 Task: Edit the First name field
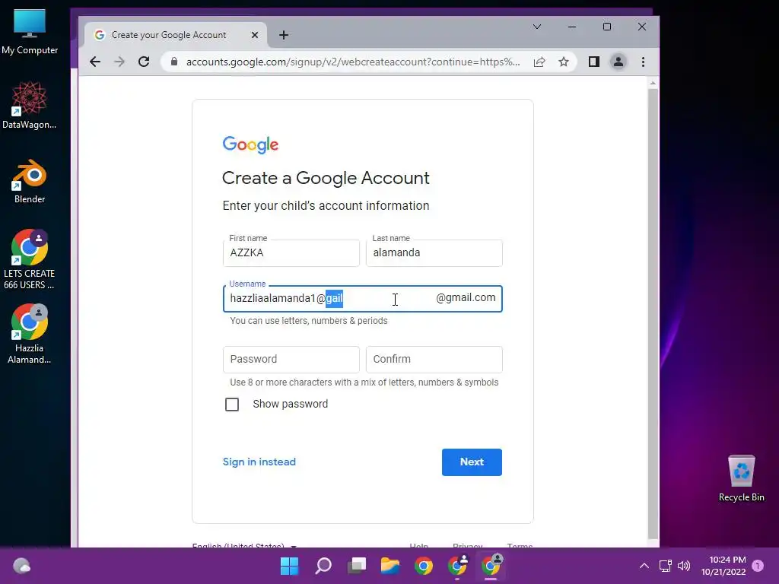pos(291,252)
